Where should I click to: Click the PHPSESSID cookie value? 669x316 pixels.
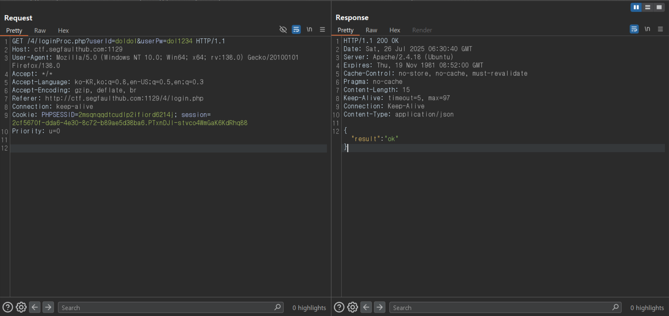[x=126, y=115]
